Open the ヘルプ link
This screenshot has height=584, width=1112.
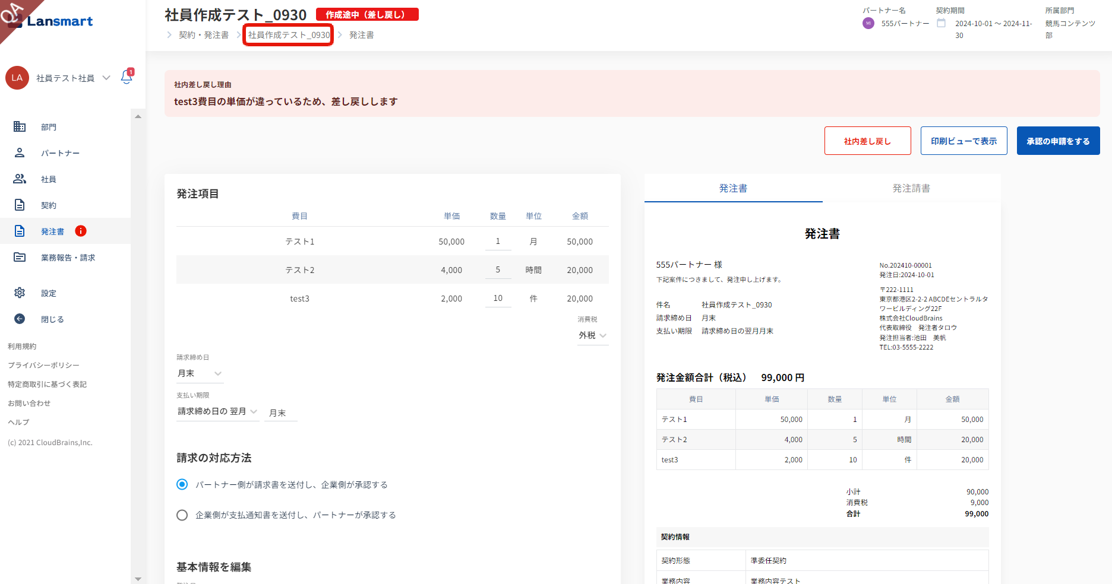point(18,422)
